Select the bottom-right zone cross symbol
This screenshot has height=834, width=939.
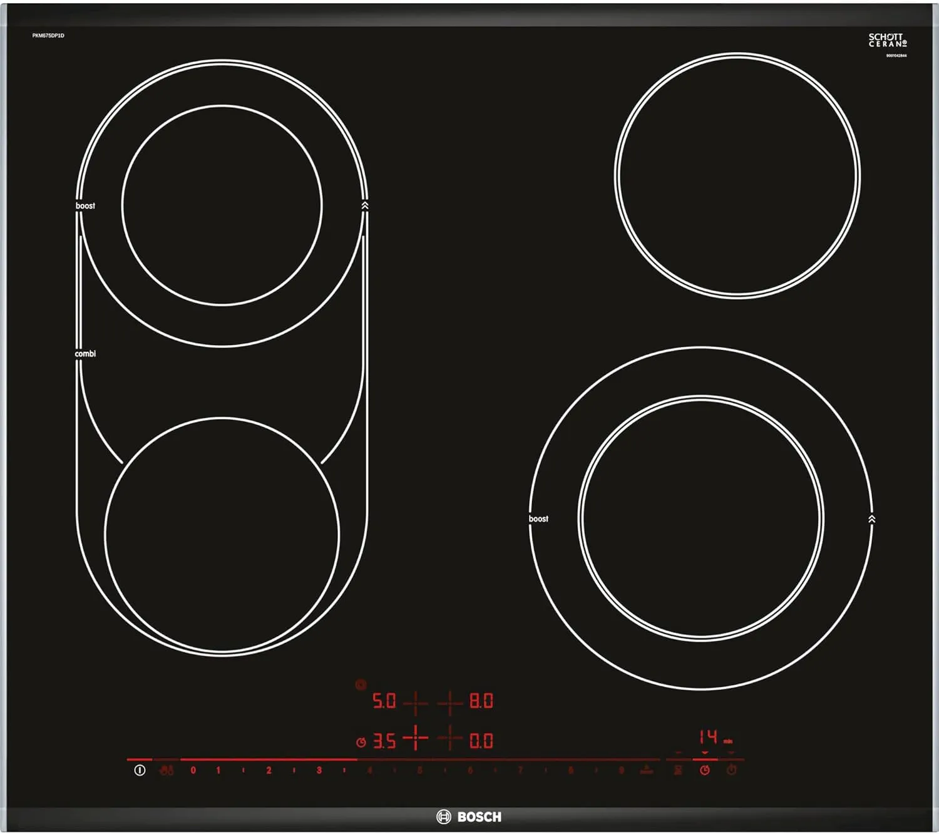point(449,739)
